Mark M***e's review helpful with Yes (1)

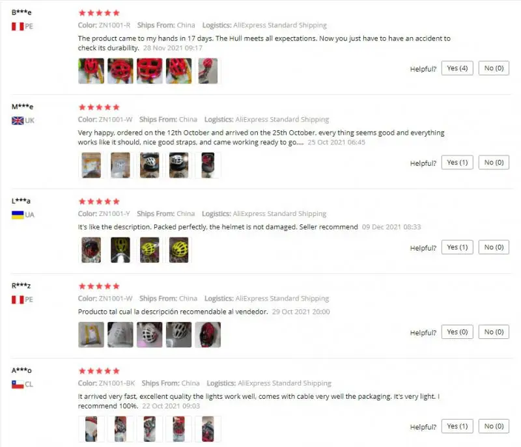tap(457, 163)
